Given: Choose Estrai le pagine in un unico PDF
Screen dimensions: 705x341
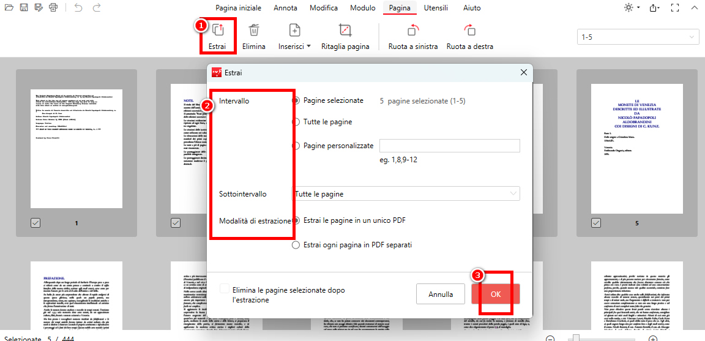Looking at the screenshot, I should point(296,220).
